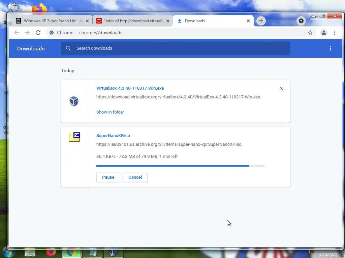Open VirtualBox-4.3.40-110317-Win.exe file link
The width and height of the screenshot is (345, 258).
pos(130,88)
